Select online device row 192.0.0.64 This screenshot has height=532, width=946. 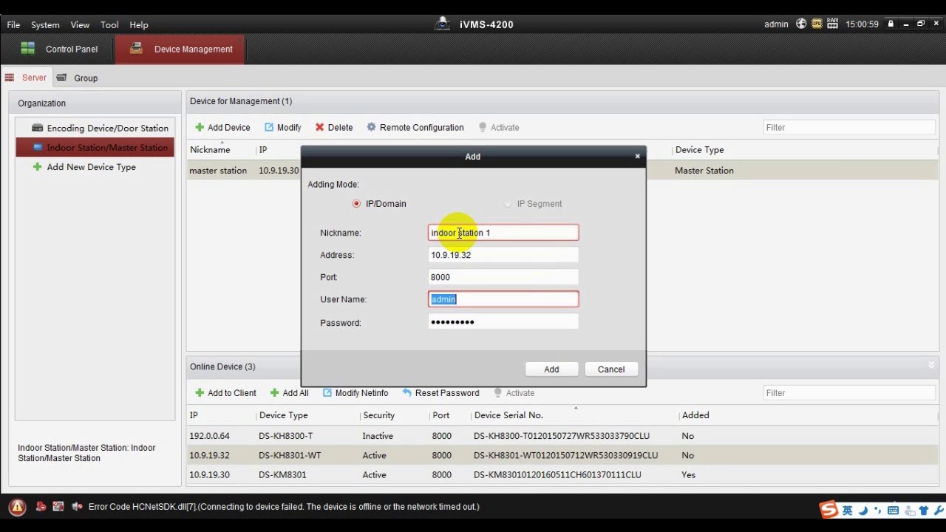(562, 436)
